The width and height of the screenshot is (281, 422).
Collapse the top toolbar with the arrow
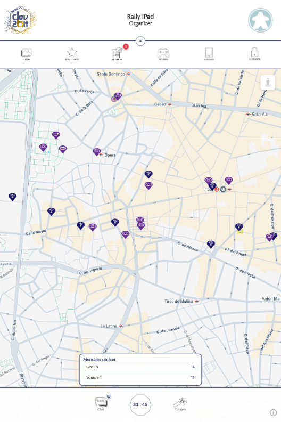140,41
